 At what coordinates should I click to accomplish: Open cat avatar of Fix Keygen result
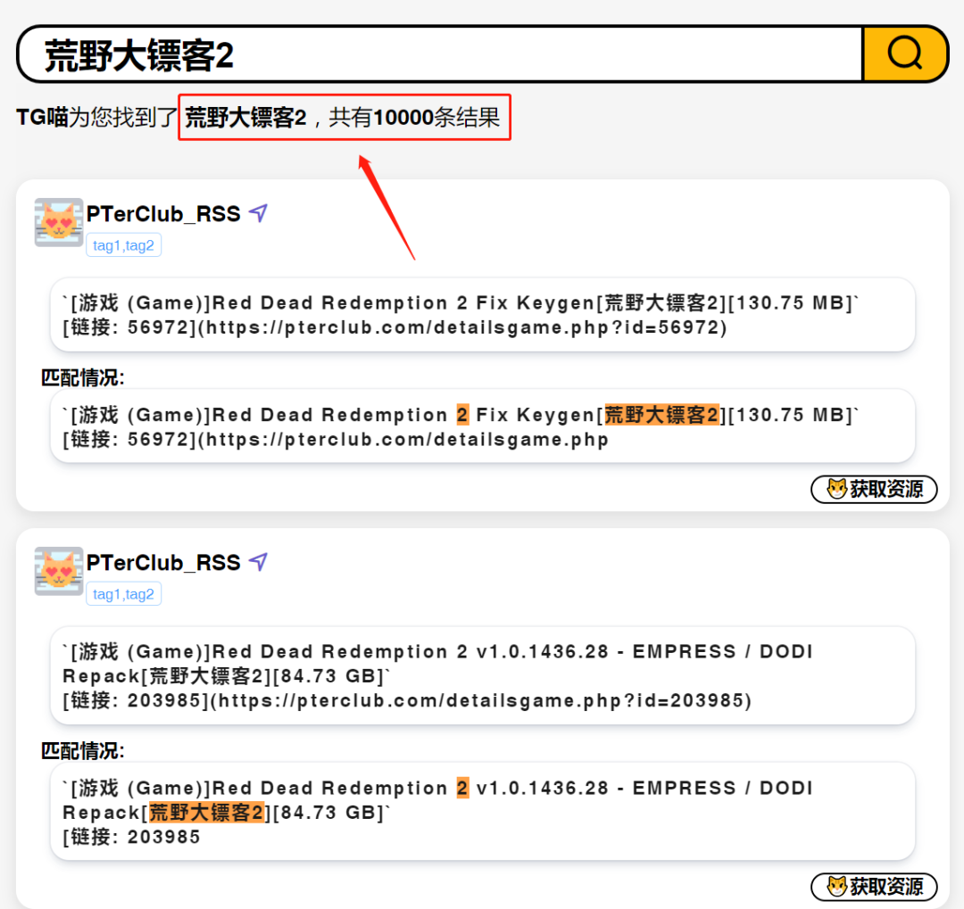(x=58, y=222)
